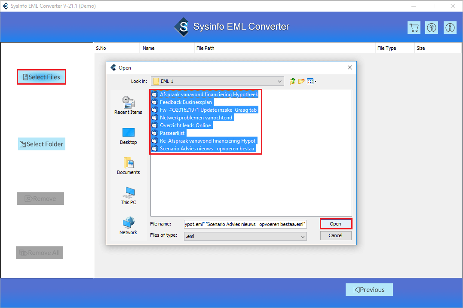Jump to Documents location
463x308 pixels.
128,166
